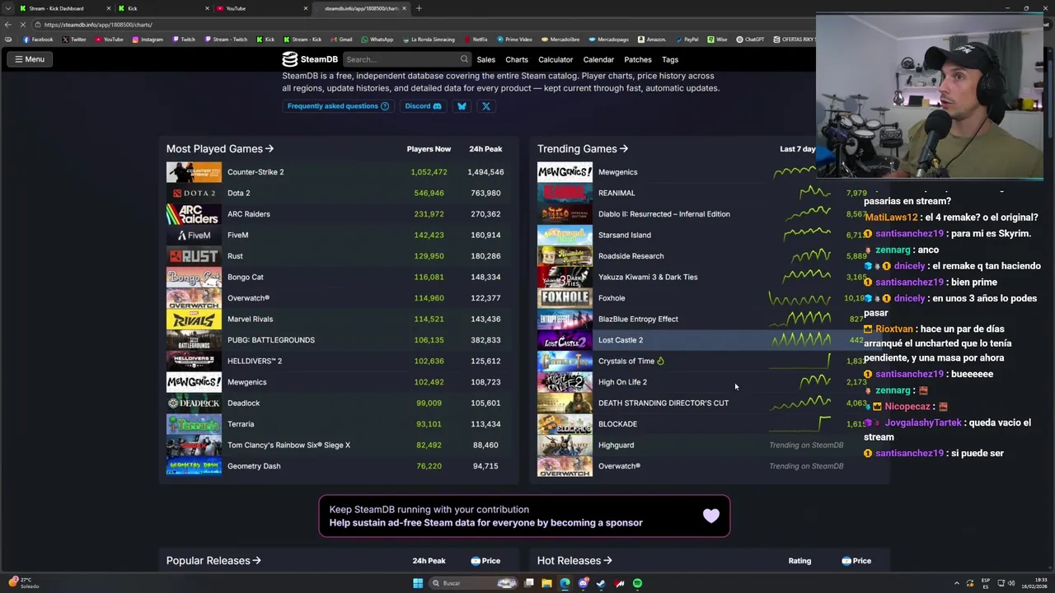This screenshot has width=1055, height=593.
Task: Open the Facebook bookmark
Action: pyautogui.click(x=38, y=40)
